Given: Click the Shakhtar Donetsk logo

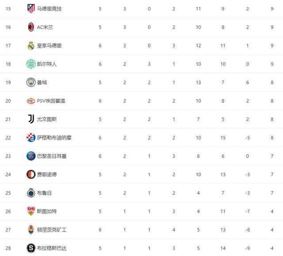Looking at the screenshot, I should click(31, 230).
